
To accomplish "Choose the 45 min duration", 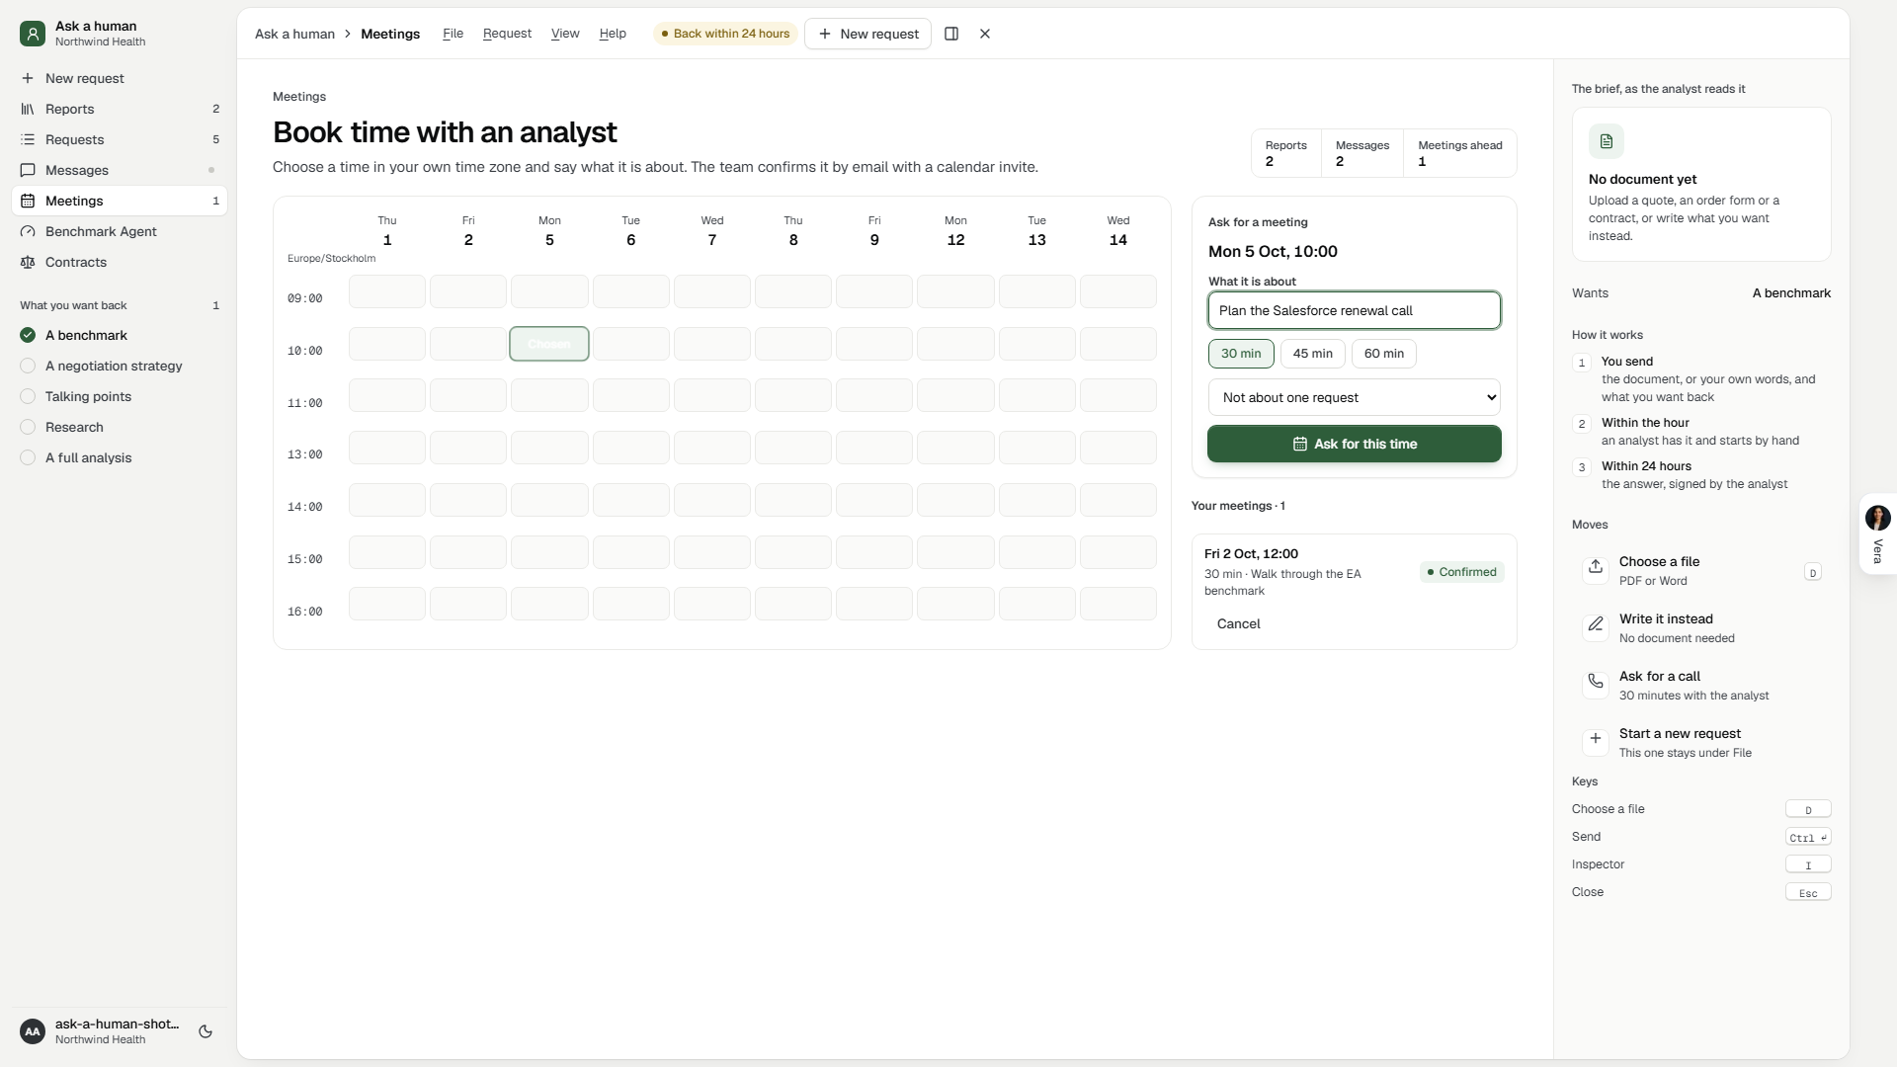I will click(x=1312, y=354).
